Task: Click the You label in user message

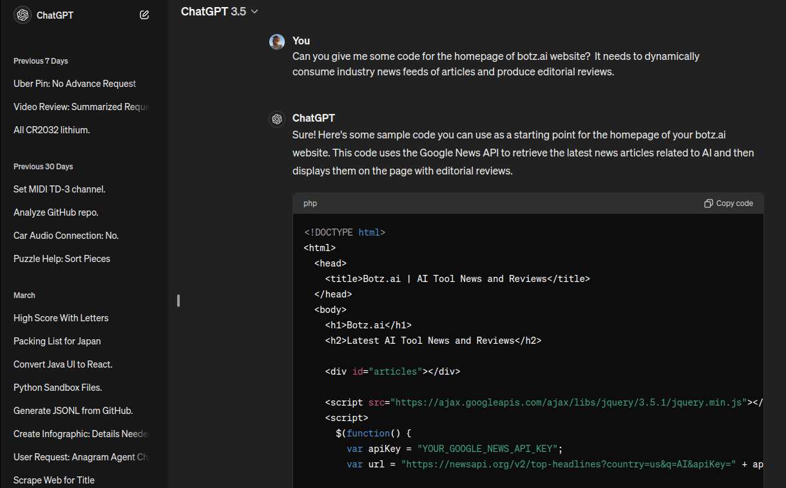Action: (x=301, y=41)
